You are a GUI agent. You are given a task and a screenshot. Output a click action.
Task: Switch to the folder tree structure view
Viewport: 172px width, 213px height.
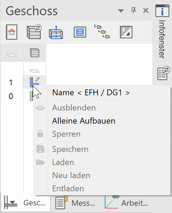click(x=102, y=31)
